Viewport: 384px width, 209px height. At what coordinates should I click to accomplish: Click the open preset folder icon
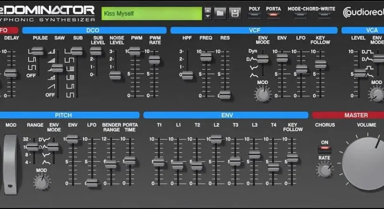click(220, 12)
